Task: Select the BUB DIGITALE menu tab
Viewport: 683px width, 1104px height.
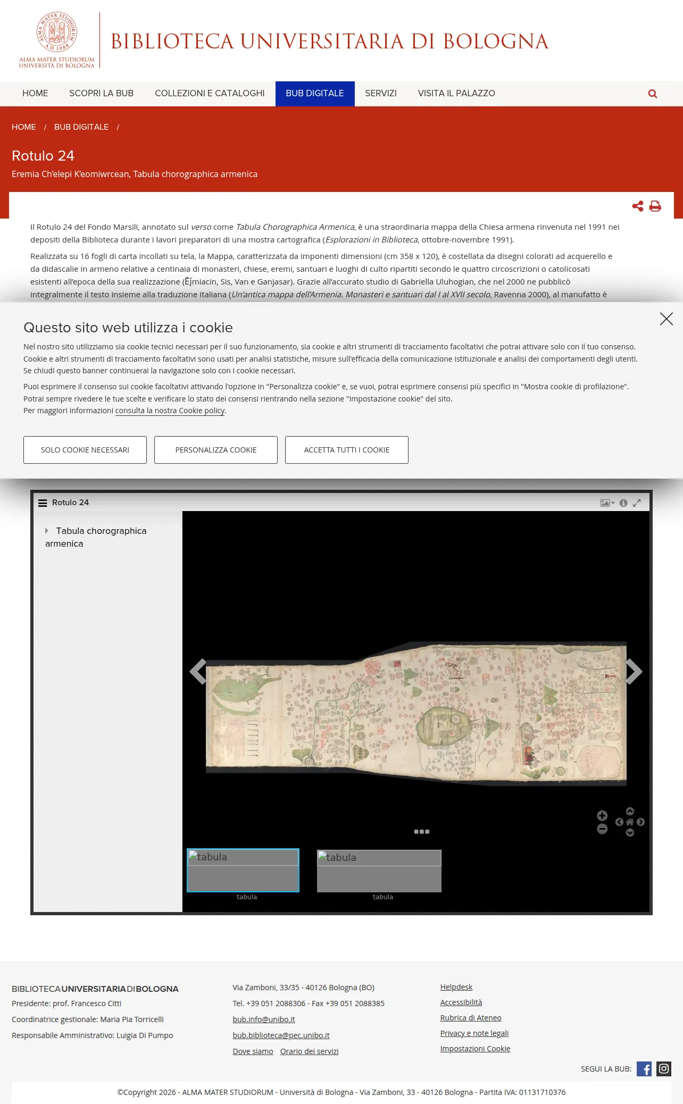Action: pyautogui.click(x=315, y=94)
